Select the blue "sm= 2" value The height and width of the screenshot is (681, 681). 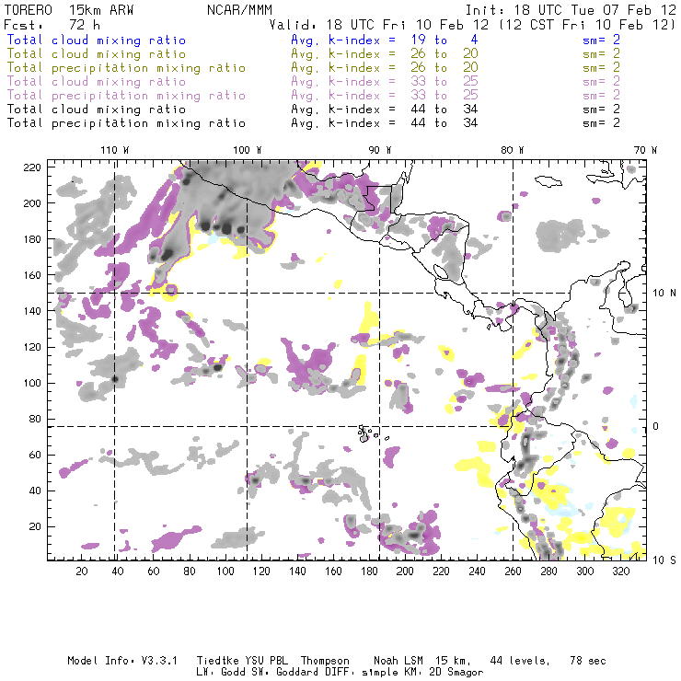602,40
